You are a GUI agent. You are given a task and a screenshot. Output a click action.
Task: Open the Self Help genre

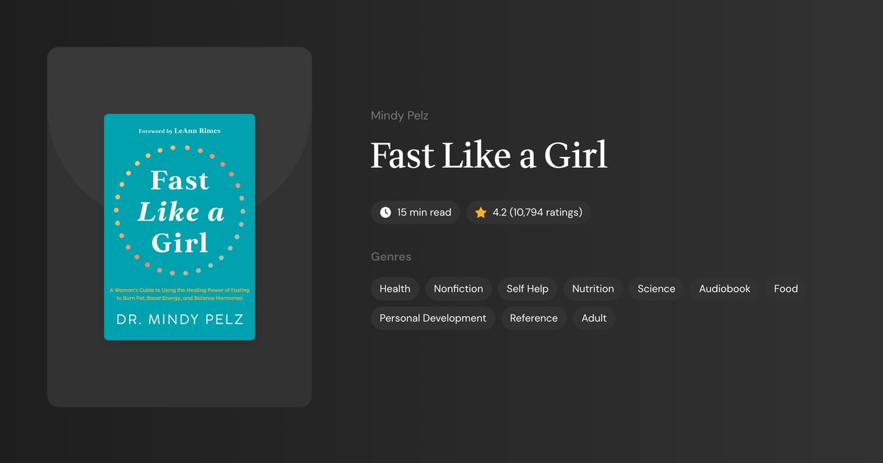click(x=527, y=289)
